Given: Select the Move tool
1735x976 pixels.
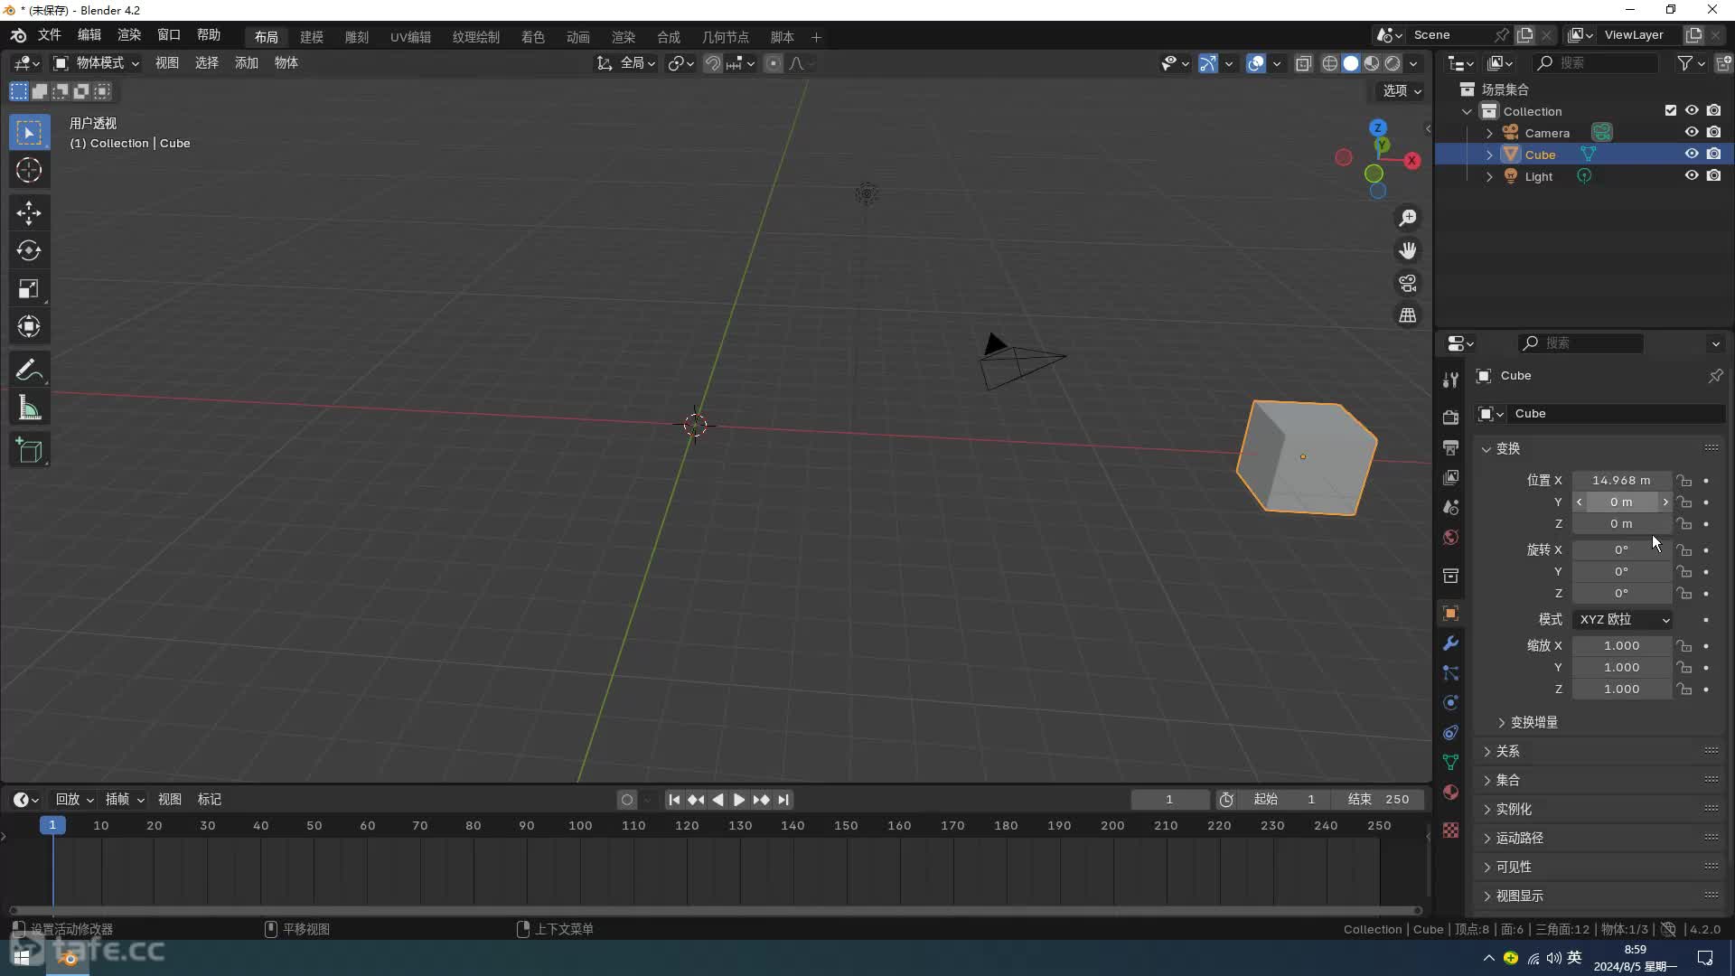Looking at the screenshot, I should (29, 213).
